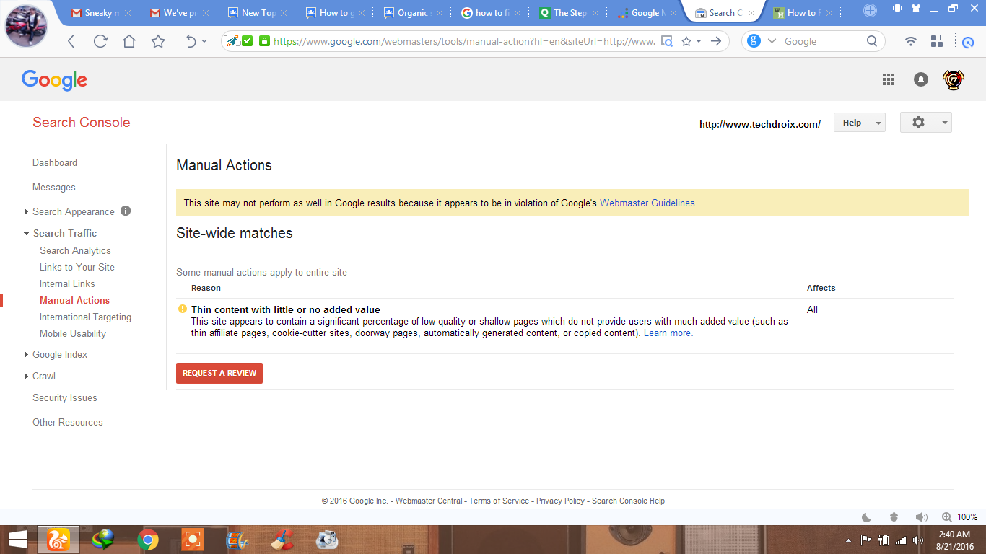Show hidden system tray icons arrow

(x=848, y=540)
